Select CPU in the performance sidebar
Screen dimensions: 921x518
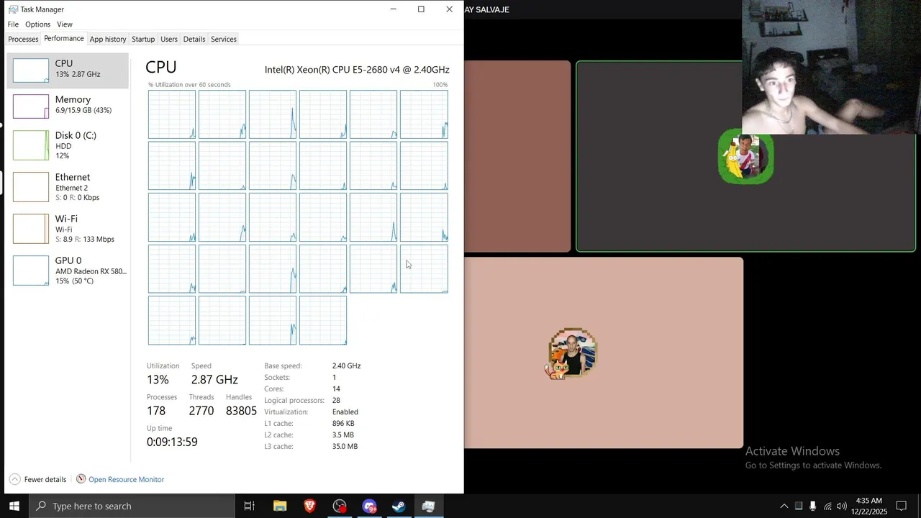[x=68, y=71]
